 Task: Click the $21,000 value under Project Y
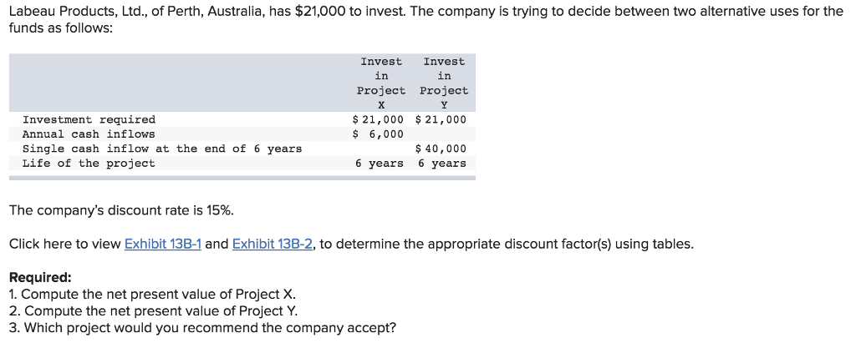pos(441,119)
